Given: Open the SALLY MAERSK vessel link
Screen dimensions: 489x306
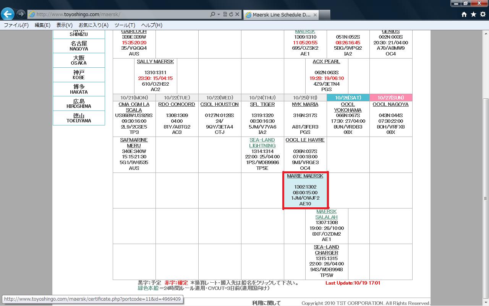Looking at the screenshot, I should point(155,62).
